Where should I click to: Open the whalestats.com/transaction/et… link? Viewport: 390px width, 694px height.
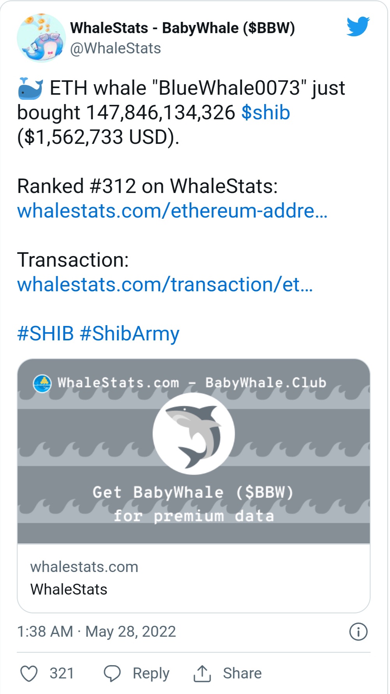(x=165, y=285)
